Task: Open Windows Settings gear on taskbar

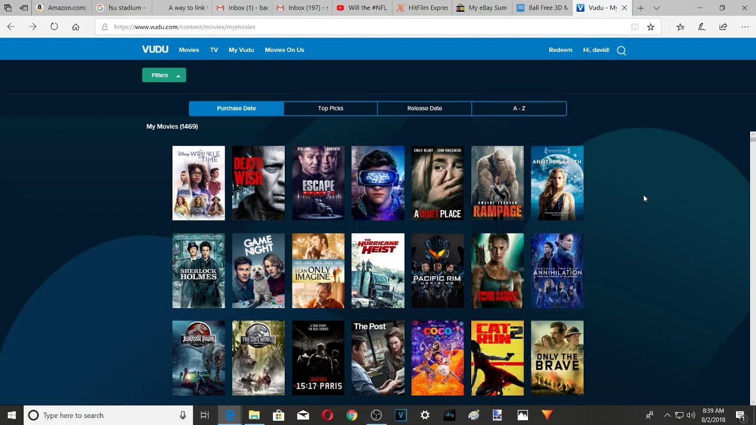Action: [425, 415]
